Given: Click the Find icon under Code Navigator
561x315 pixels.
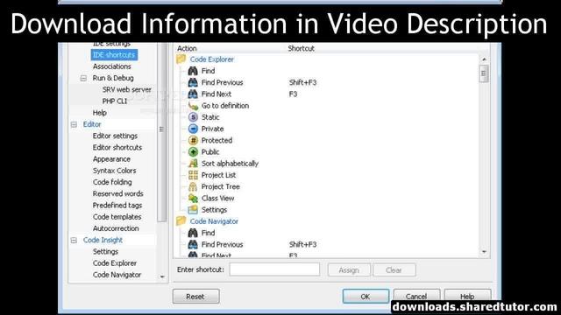Looking at the screenshot, I should [x=193, y=233].
